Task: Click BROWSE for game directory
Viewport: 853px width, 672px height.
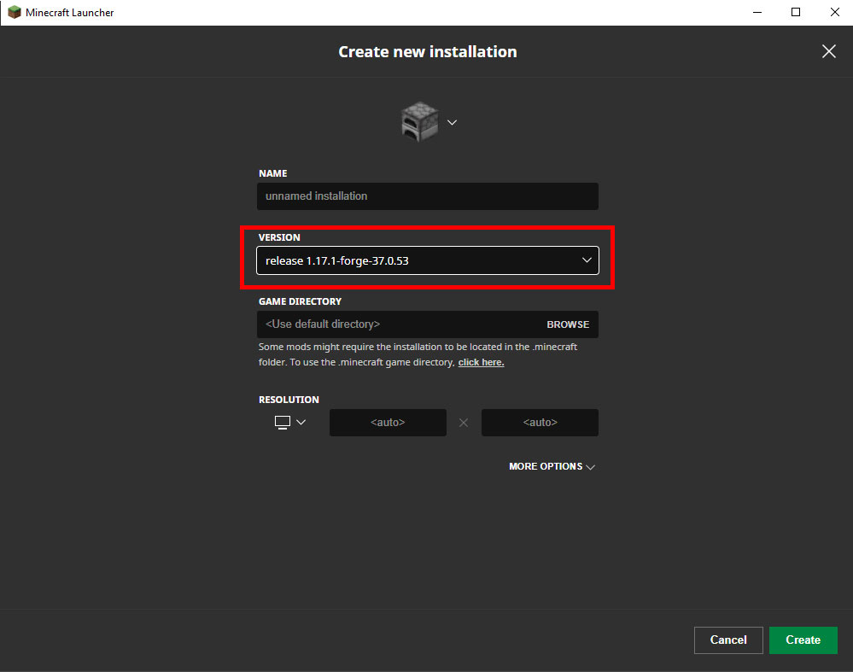Action: coord(567,324)
